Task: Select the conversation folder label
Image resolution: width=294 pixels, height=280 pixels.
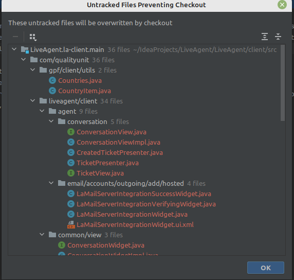Action: 87,121
